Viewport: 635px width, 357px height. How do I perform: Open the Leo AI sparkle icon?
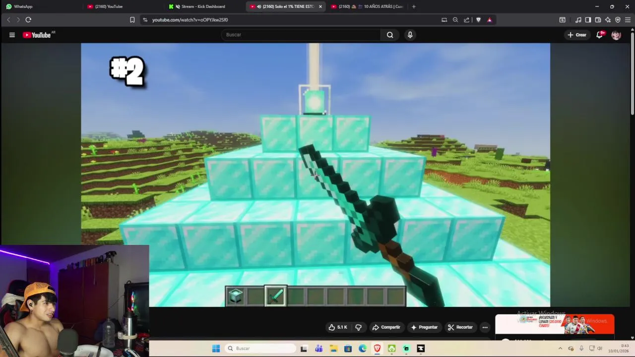tap(608, 20)
